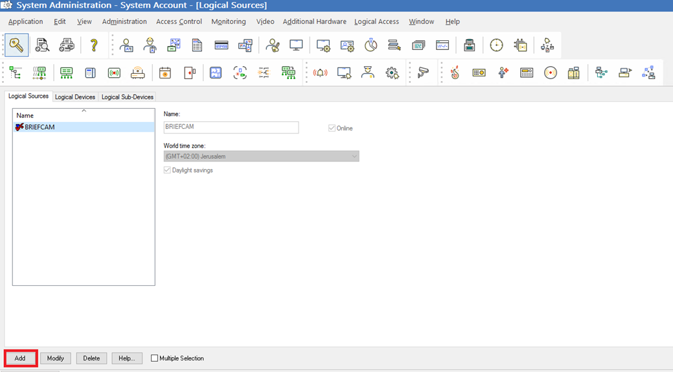Toggle the Multiple Selection checkbox

(155, 358)
